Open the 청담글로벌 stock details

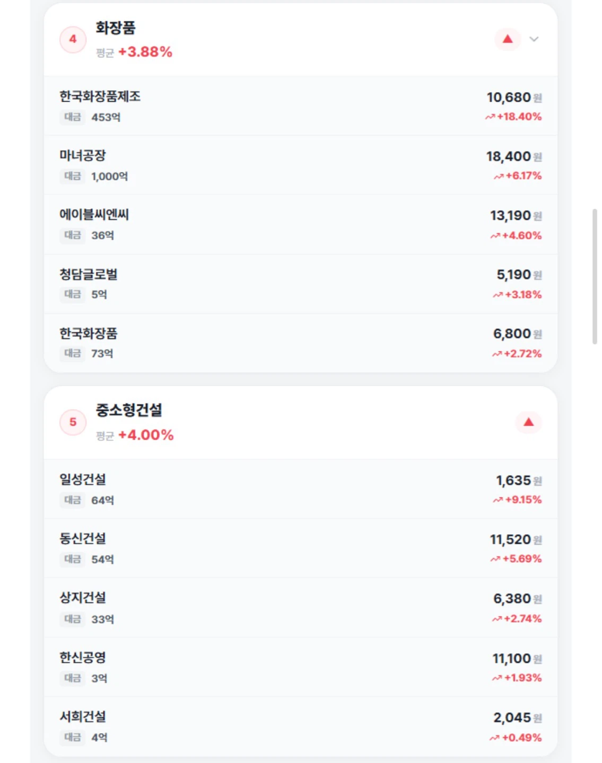pyautogui.click(x=301, y=284)
